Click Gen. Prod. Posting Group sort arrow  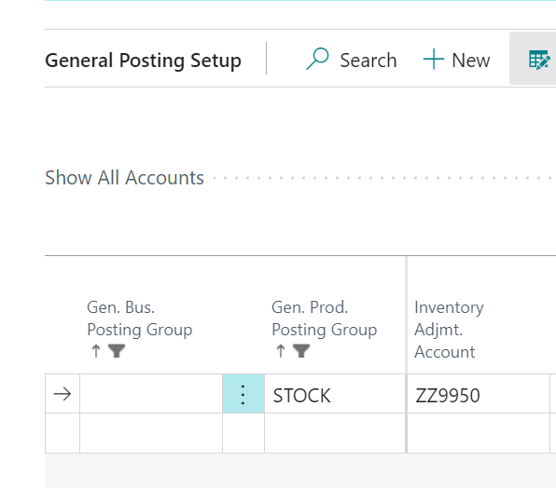point(281,351)
